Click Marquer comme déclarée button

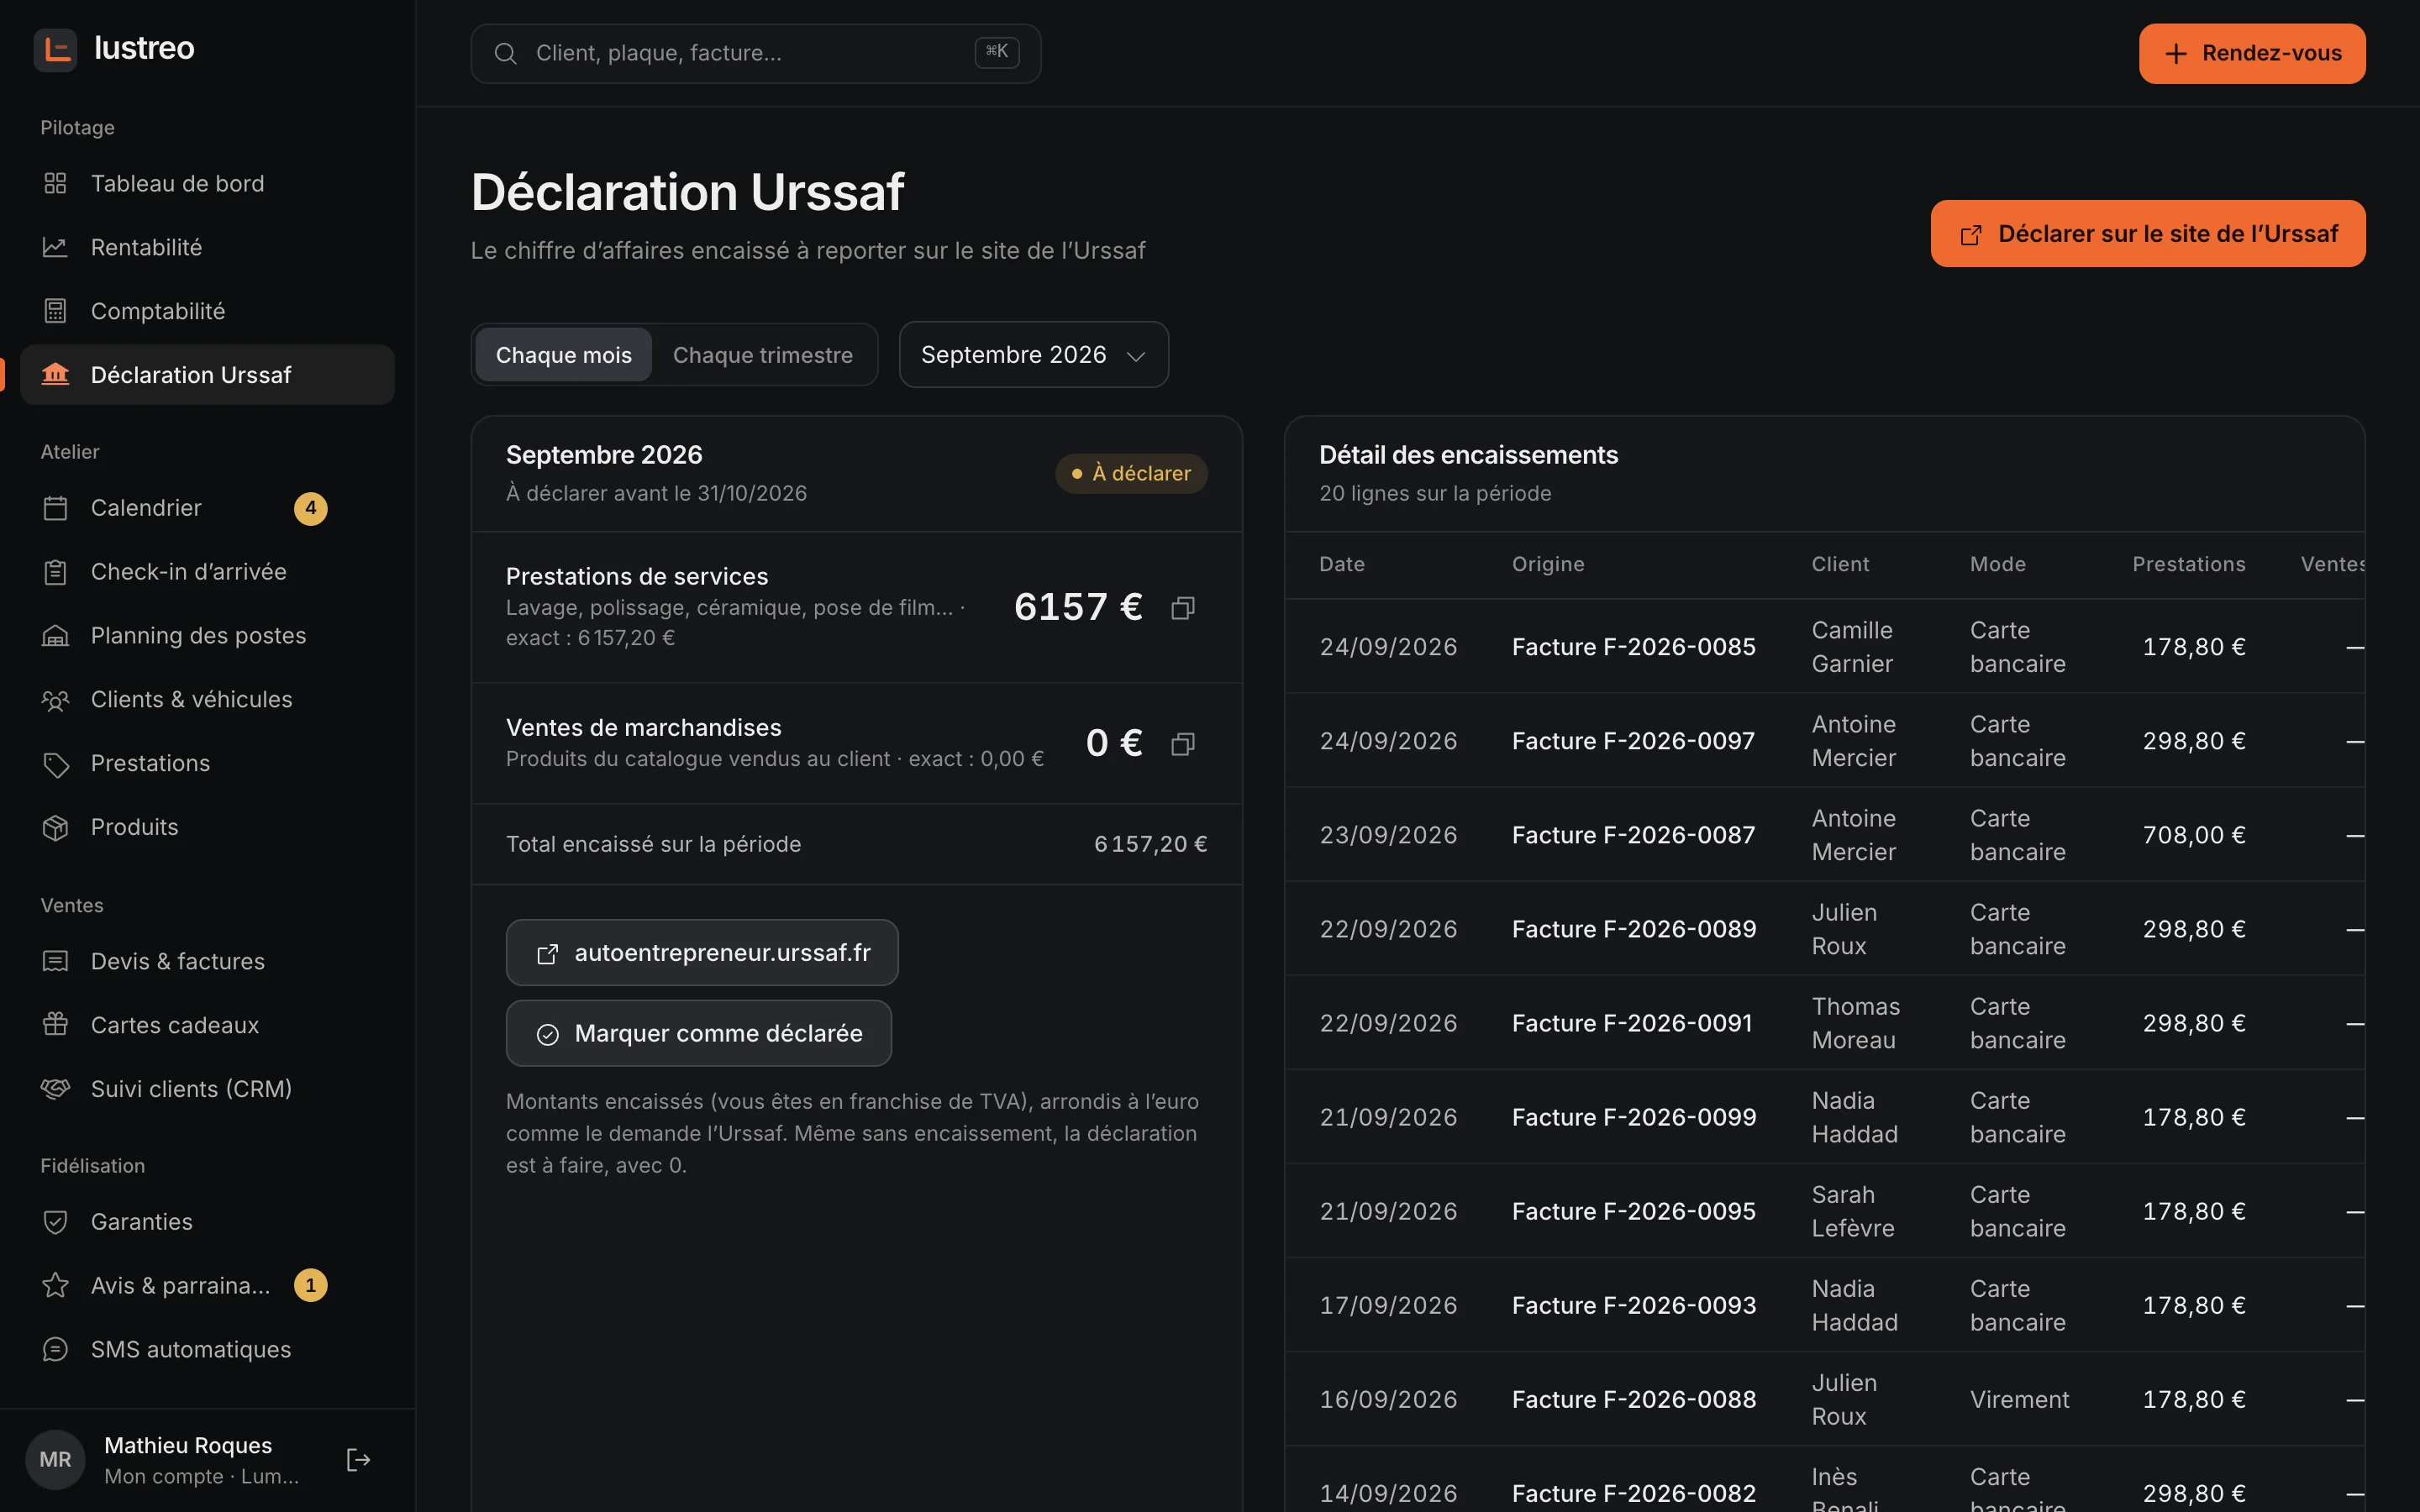click(x=699, y=1033)
